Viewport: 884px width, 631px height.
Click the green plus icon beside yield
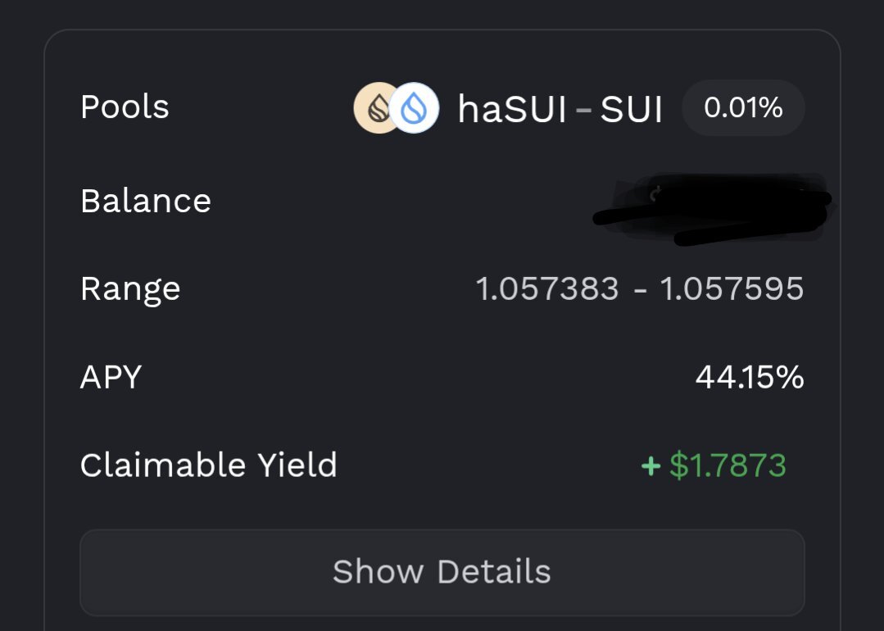tap(651, 465)
